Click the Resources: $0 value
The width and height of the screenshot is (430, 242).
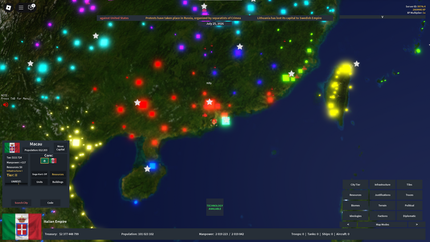click(14, 167)
